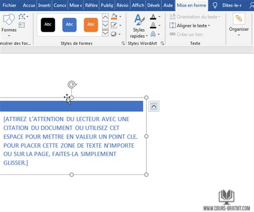Click the right-middle resize handle
254x212 pixels.
pos(146,136)
